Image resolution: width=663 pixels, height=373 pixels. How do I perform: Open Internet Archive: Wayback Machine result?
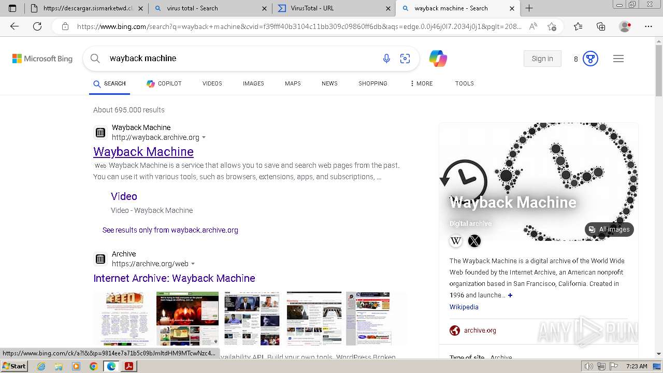[x=174, y=278]
